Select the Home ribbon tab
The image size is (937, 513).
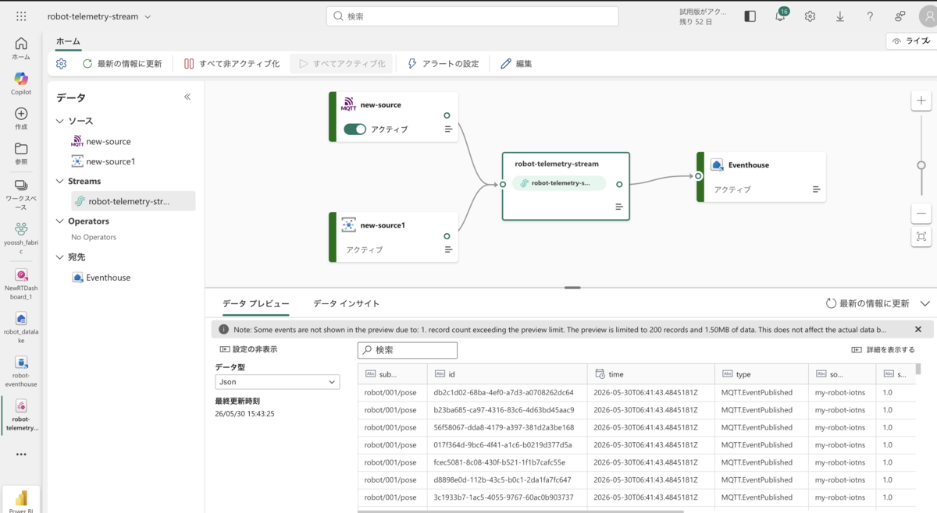tap(68, 41)
